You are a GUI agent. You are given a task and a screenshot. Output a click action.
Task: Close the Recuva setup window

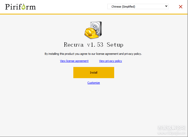181,7
